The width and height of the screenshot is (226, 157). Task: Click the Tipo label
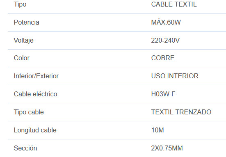tap(20, 5)
